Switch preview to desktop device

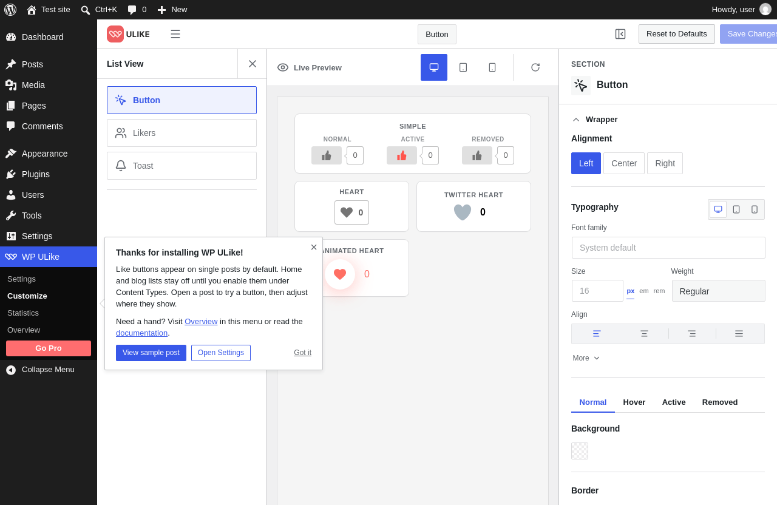pos(434,67)
